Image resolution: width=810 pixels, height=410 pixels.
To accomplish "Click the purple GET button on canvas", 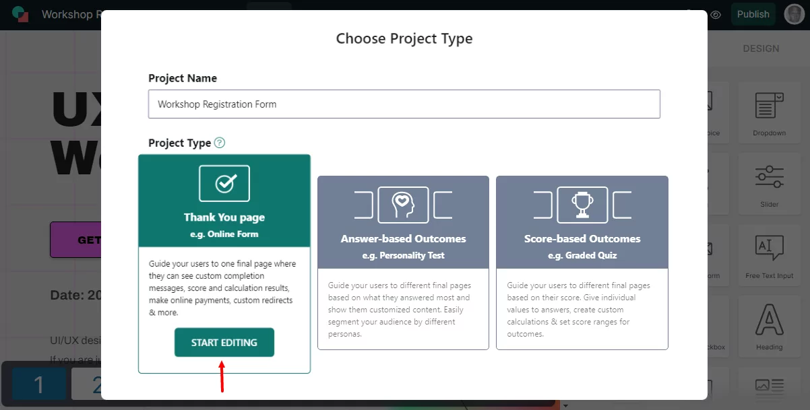I will pyautogui.click(x=75, y=240).
